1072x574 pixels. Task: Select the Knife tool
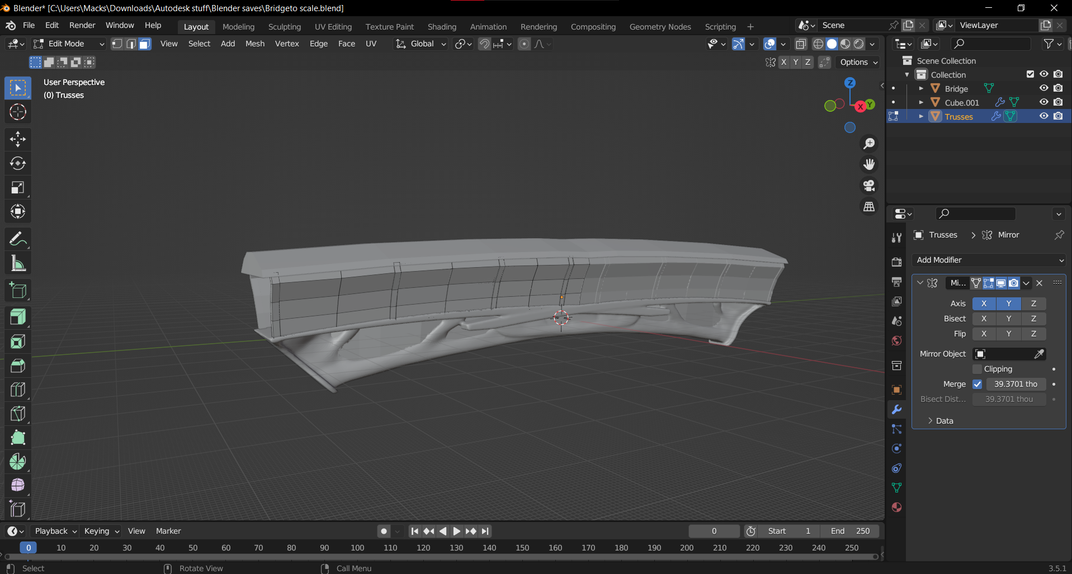(18, 414)
